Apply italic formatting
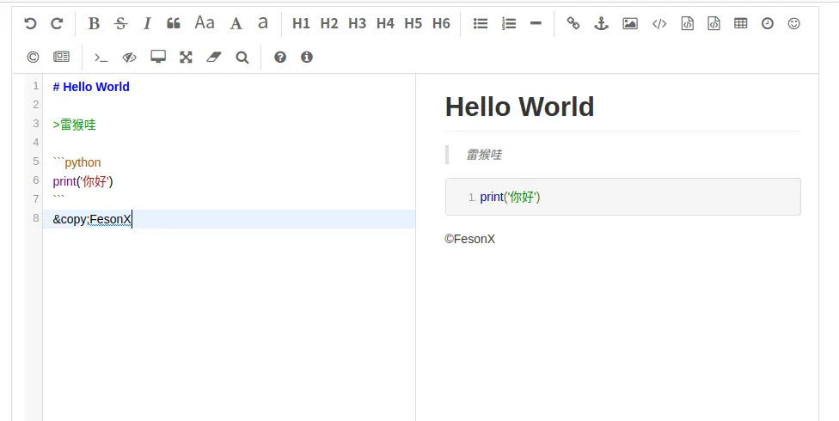Viewport: 839px width, 421px height. click(147, 23)
